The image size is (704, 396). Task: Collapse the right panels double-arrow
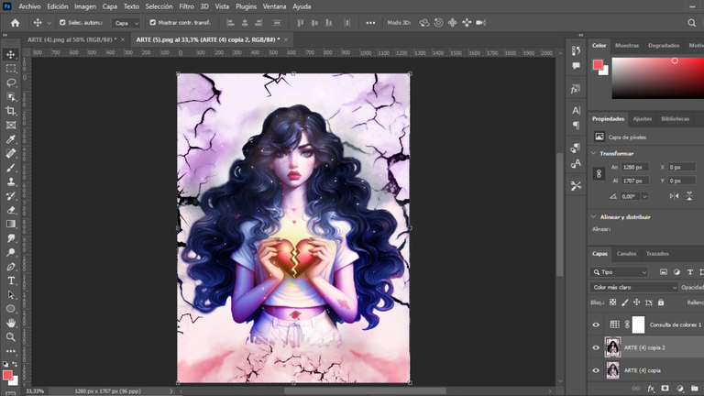point(580,35)
